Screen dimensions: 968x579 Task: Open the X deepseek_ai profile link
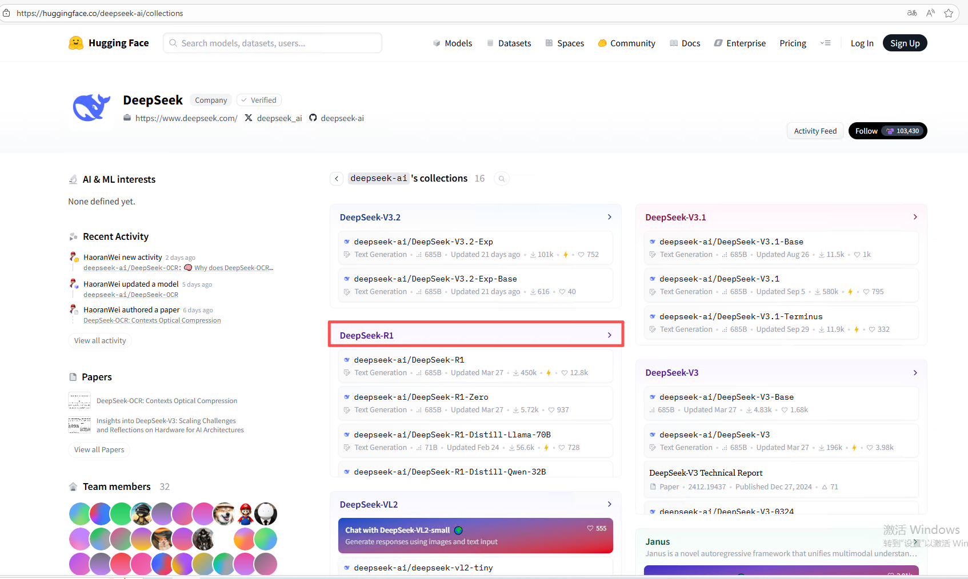pos(273,118)
